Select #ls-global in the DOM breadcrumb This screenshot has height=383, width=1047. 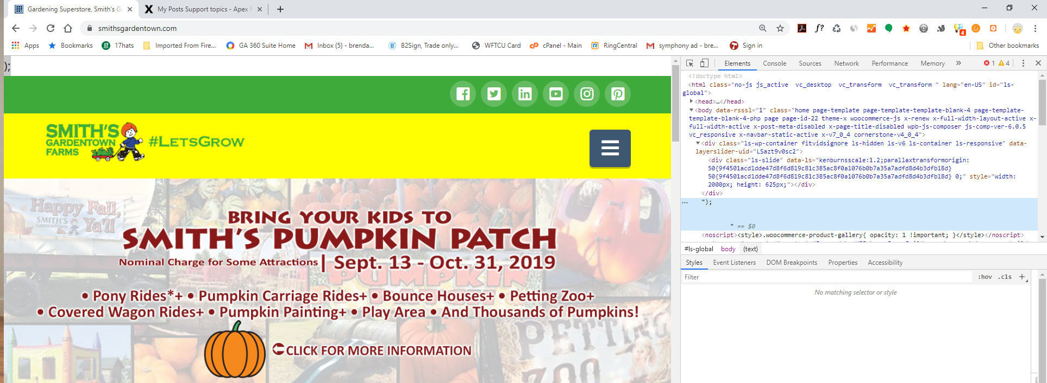pos(699,249)
